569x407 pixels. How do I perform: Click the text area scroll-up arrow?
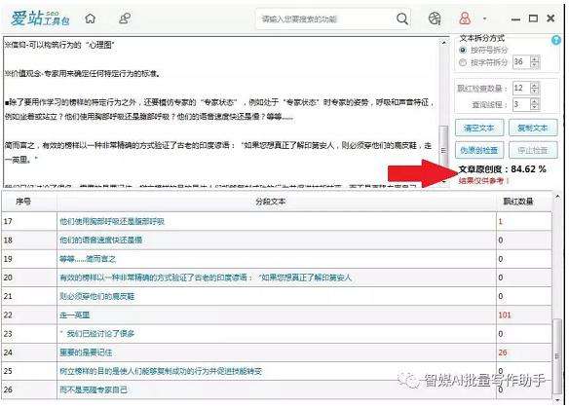tap(443, 42)
